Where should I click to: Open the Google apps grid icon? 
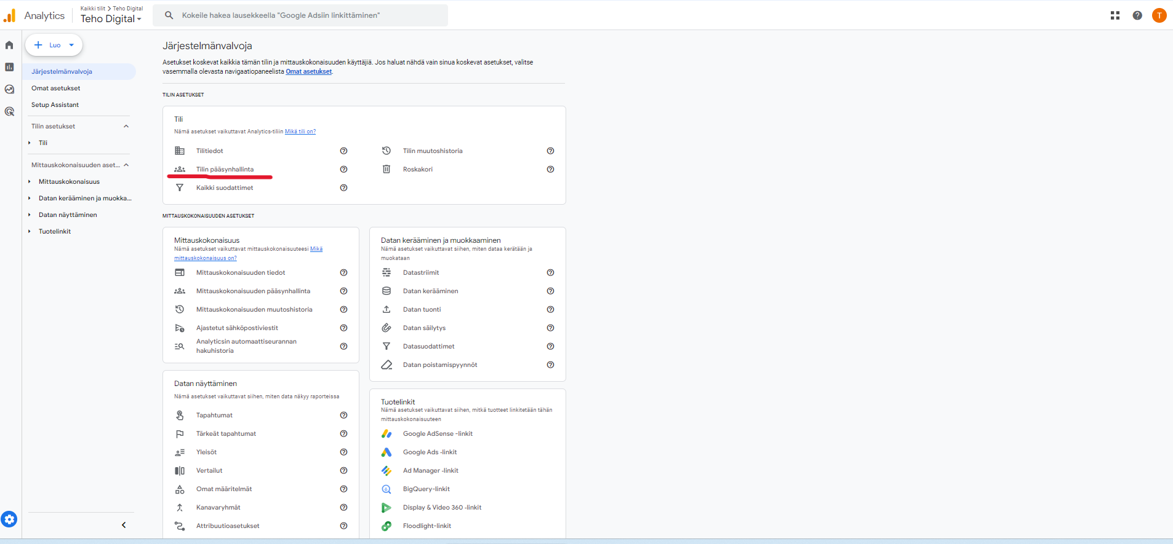click(x=1115, y=15)
